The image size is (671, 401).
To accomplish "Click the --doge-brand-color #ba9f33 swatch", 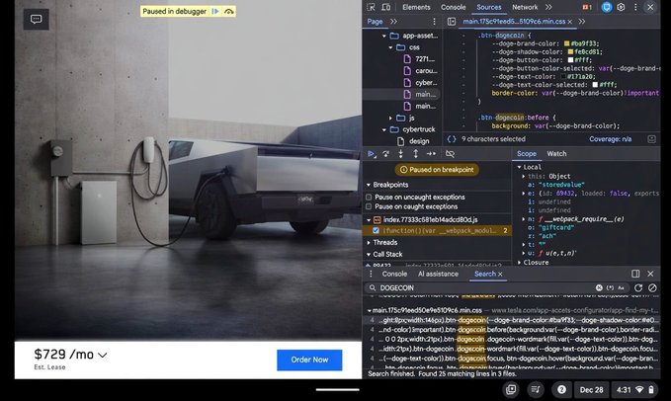I will click(567, 43).
